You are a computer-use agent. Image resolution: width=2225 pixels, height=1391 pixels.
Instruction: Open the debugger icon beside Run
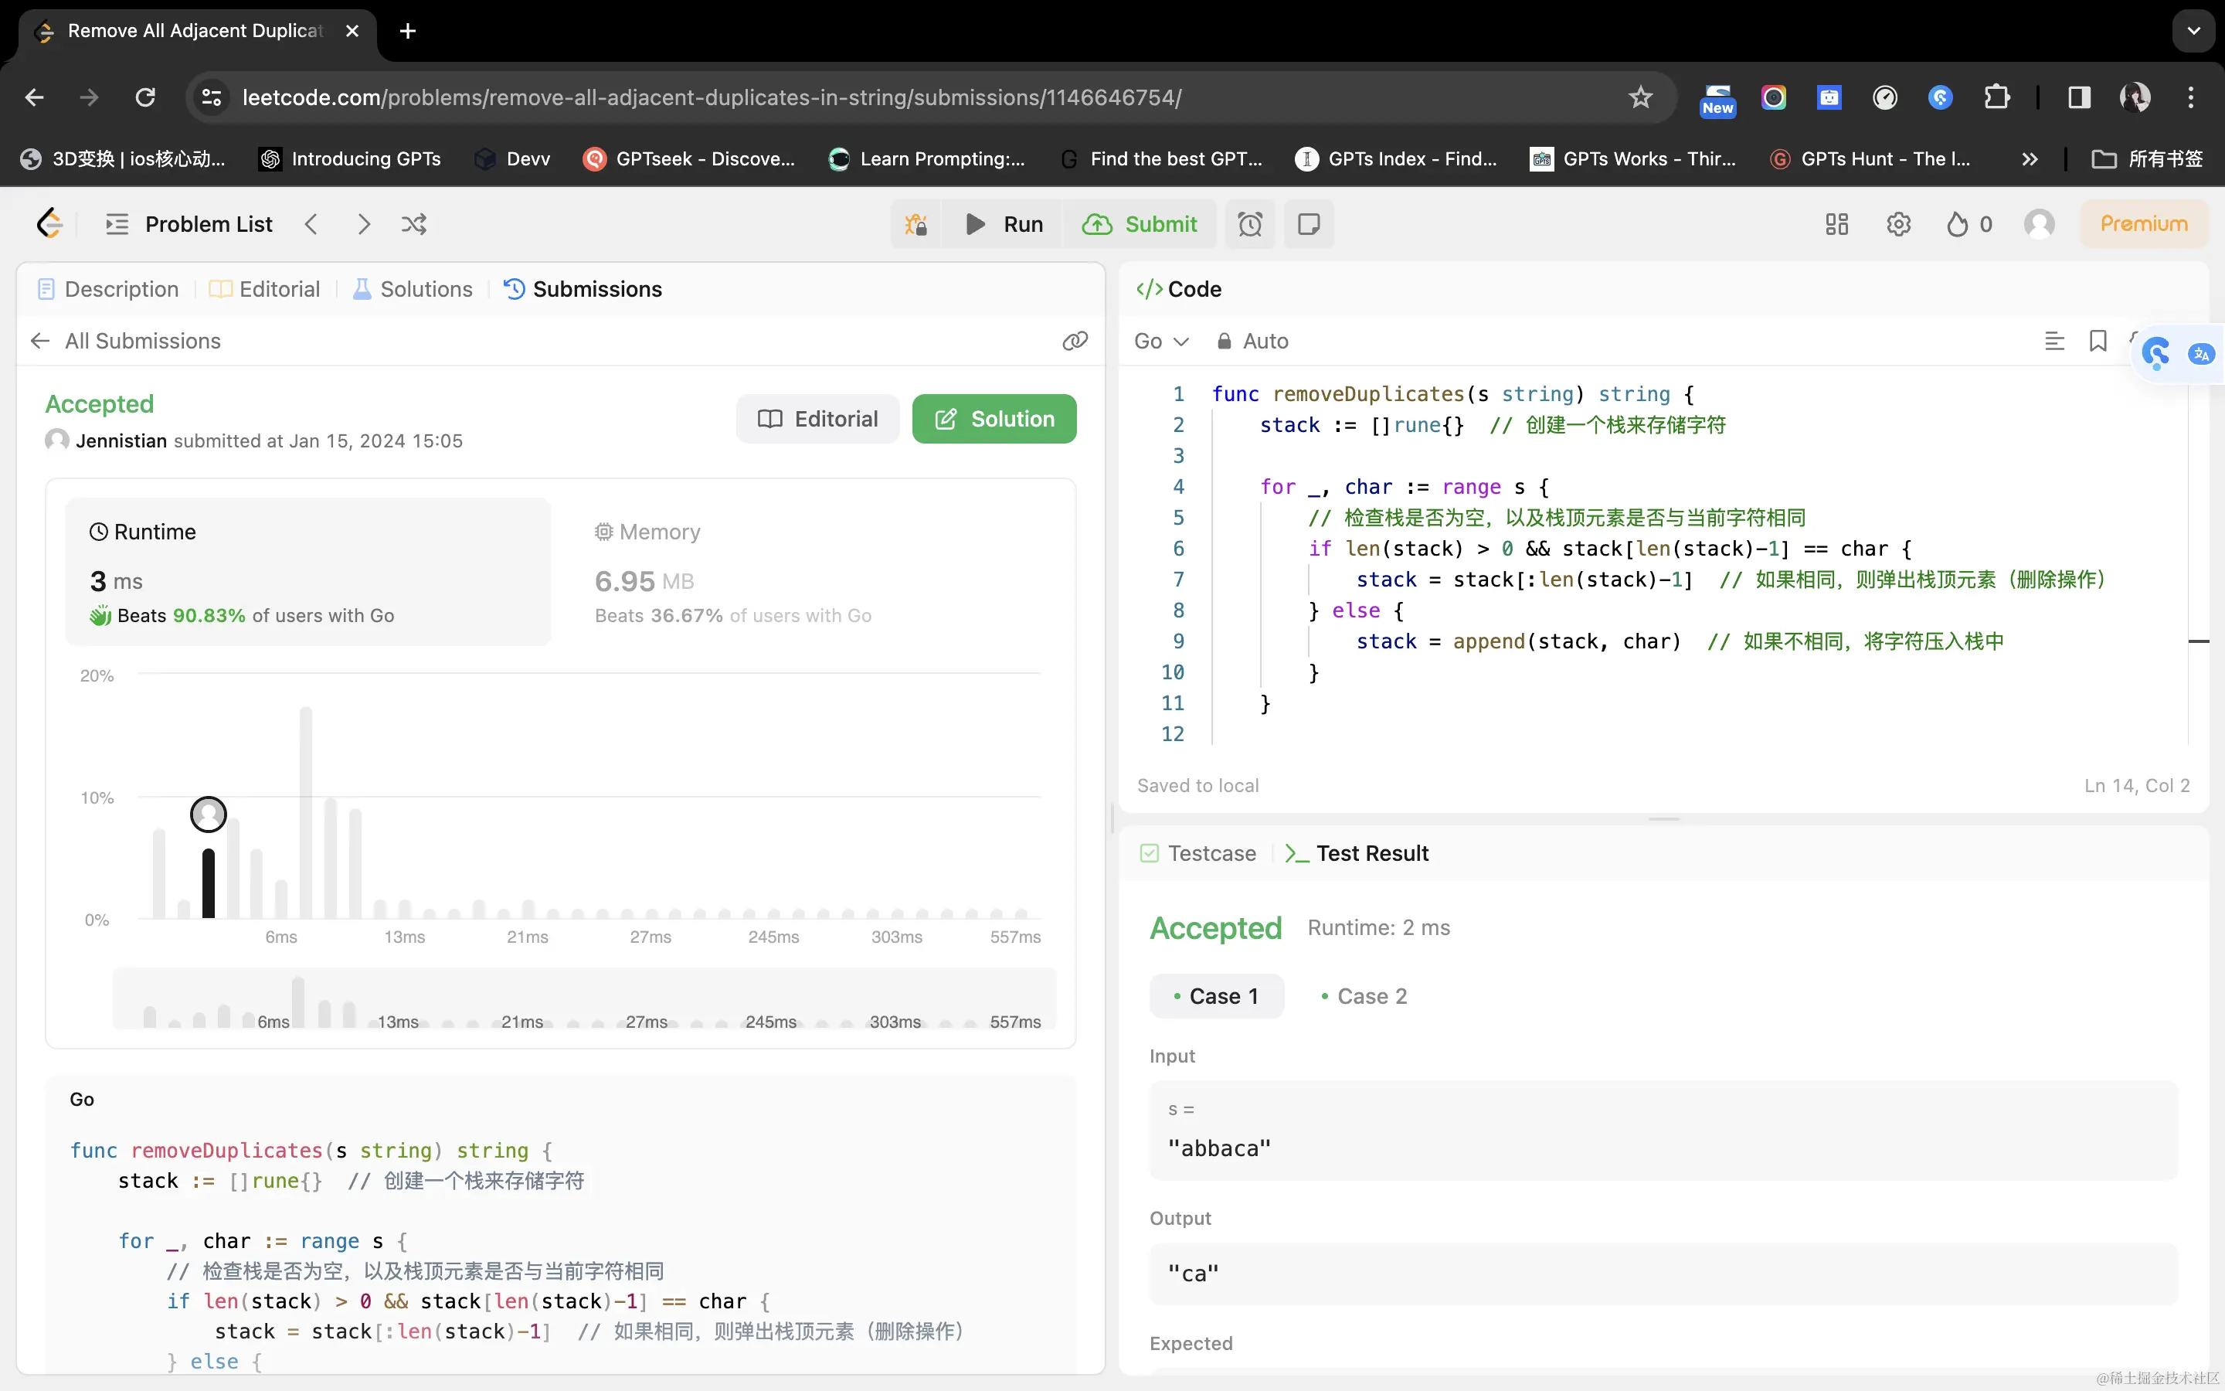point(915,224)
